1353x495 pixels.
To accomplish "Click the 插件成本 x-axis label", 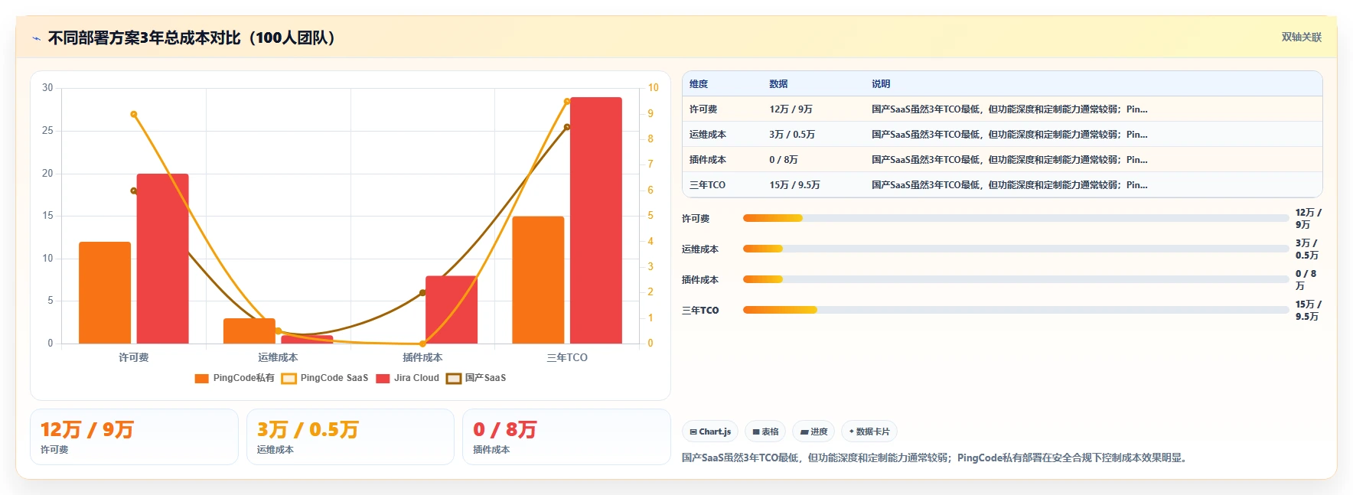I will point(422,357).
